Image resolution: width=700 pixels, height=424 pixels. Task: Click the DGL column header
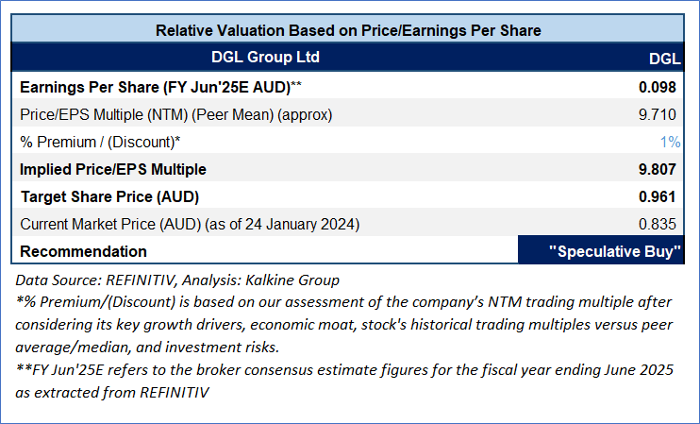click(664, 59)
